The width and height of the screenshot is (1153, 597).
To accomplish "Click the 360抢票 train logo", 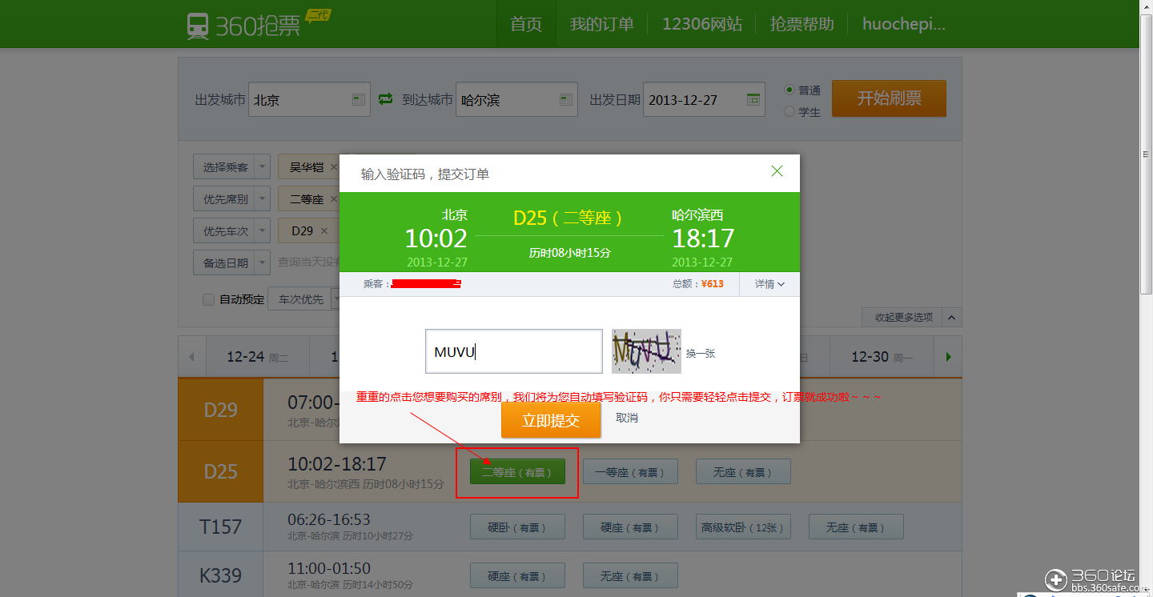I will (x=258, y=24).
